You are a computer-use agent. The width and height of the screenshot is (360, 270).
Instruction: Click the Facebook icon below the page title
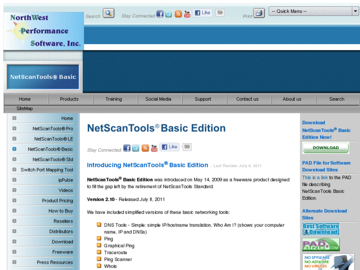[x=127, y=148]
